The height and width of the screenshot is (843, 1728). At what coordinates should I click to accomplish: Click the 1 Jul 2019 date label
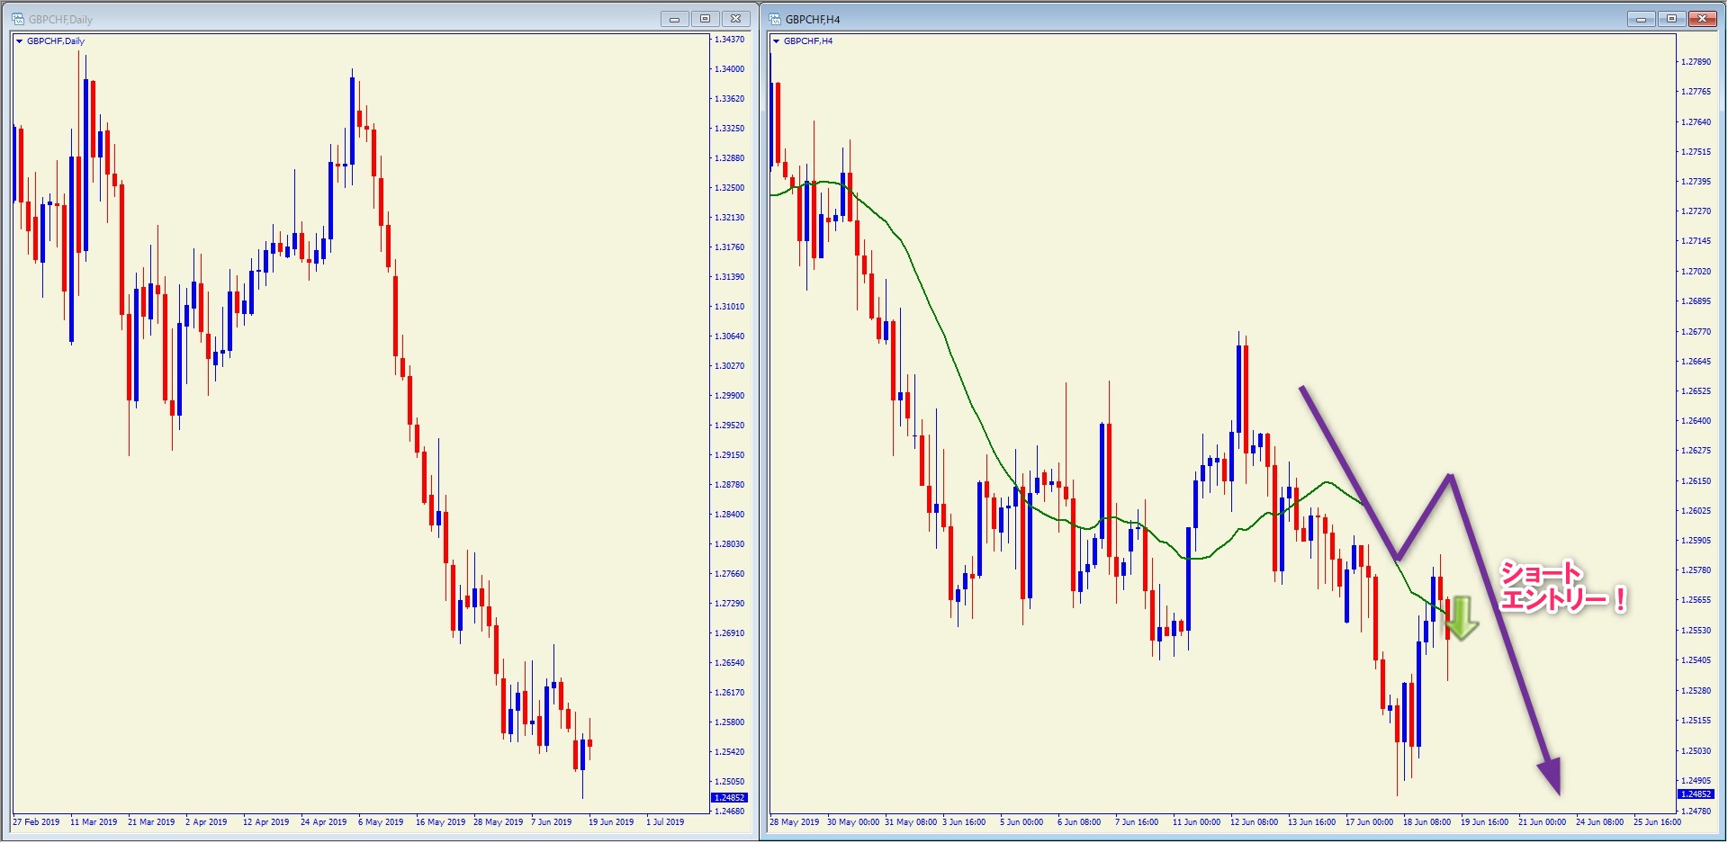click(665, 822)
